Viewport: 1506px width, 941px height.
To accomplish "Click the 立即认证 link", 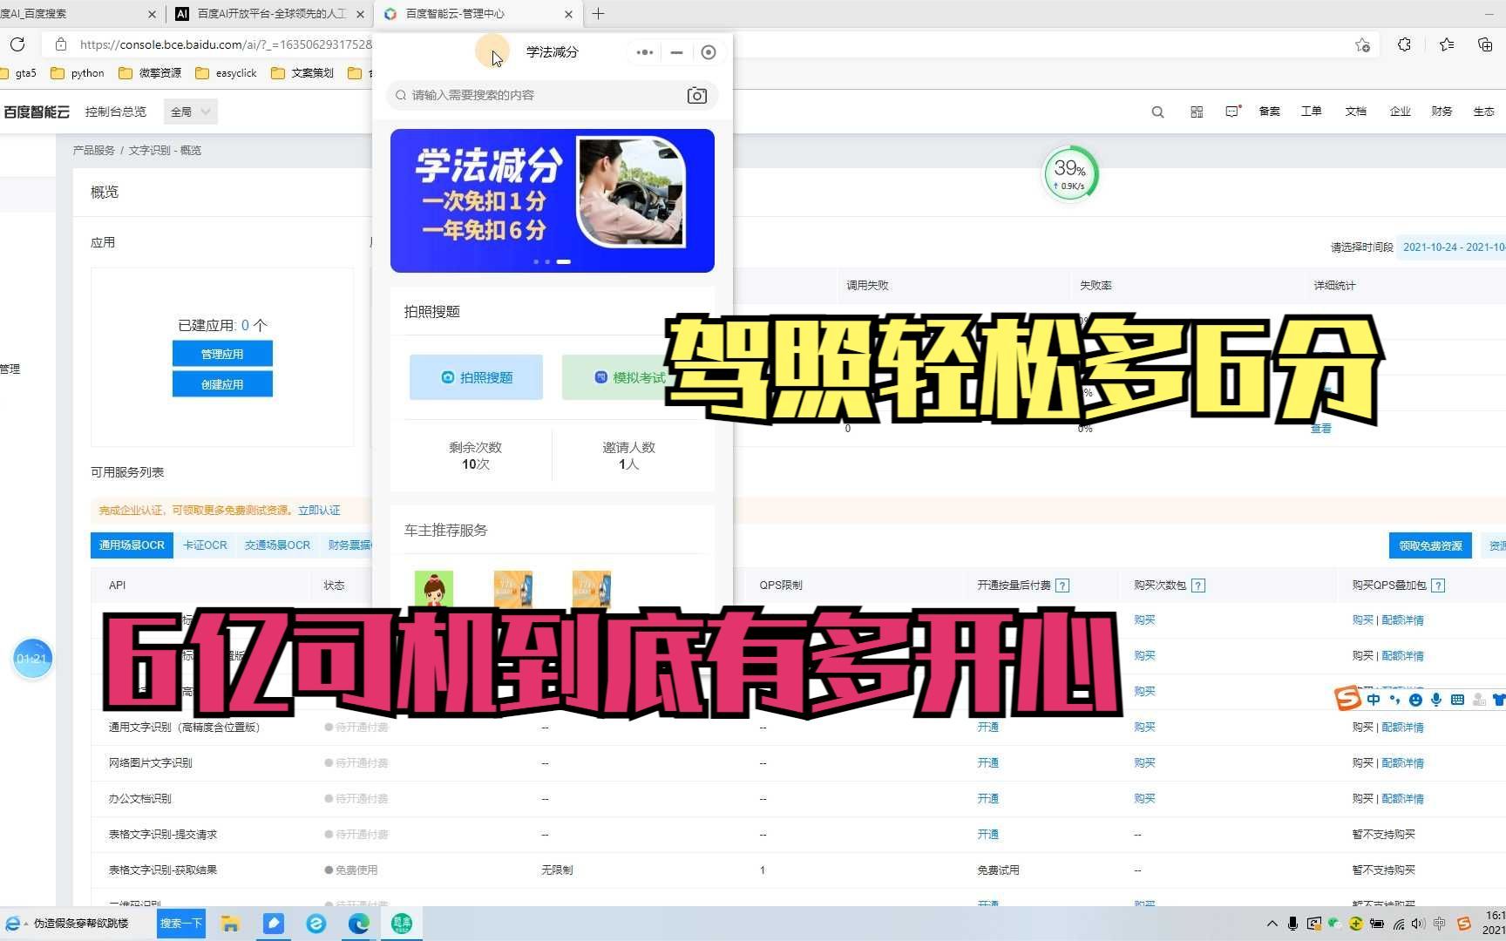I will [x=319, y=511].
